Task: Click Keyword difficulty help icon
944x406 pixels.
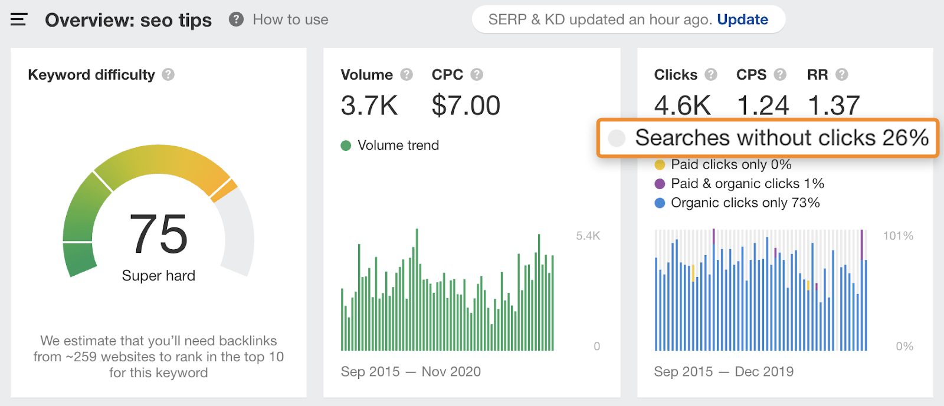Action: point(168,75)
